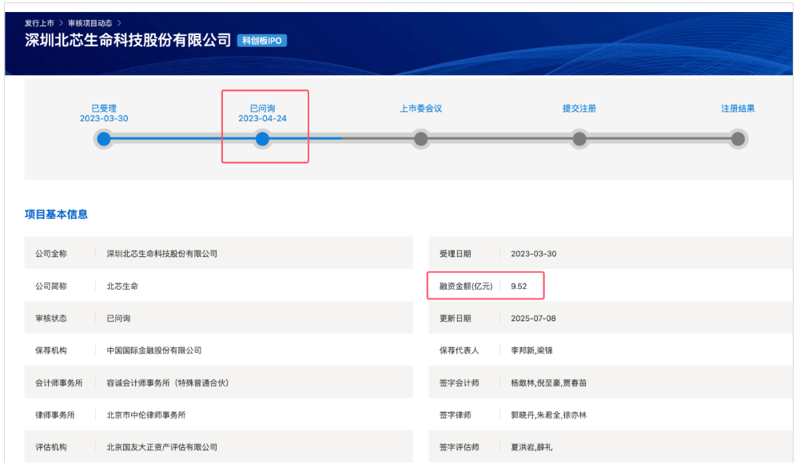
Task: Click the 2023-04-24 date under 已问询
Action: pos(262,118)
